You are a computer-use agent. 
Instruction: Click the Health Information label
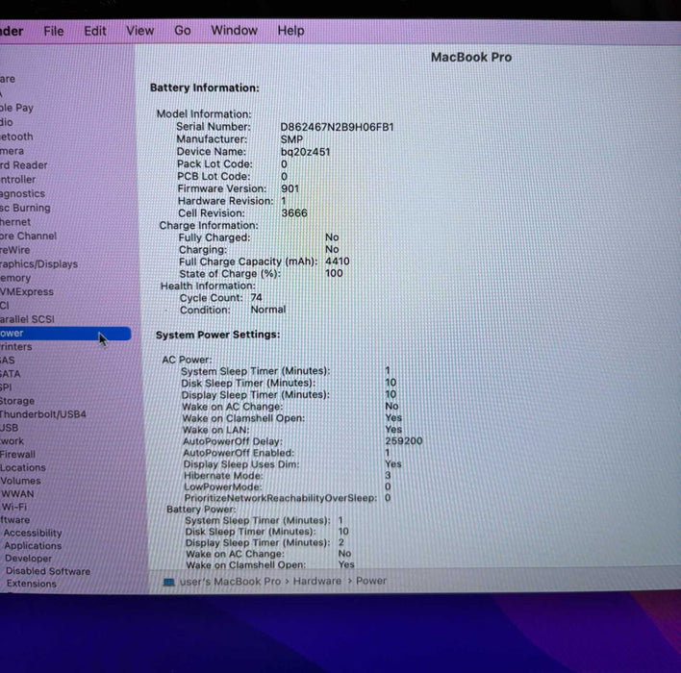click(208, 286)
